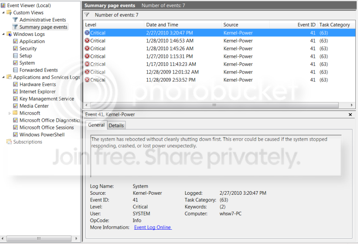The height and width of the screenshot is (244, 358).
Task: Select event dated 1/28/2010 1:45:26 AM
Action: (x=219, y=48)
